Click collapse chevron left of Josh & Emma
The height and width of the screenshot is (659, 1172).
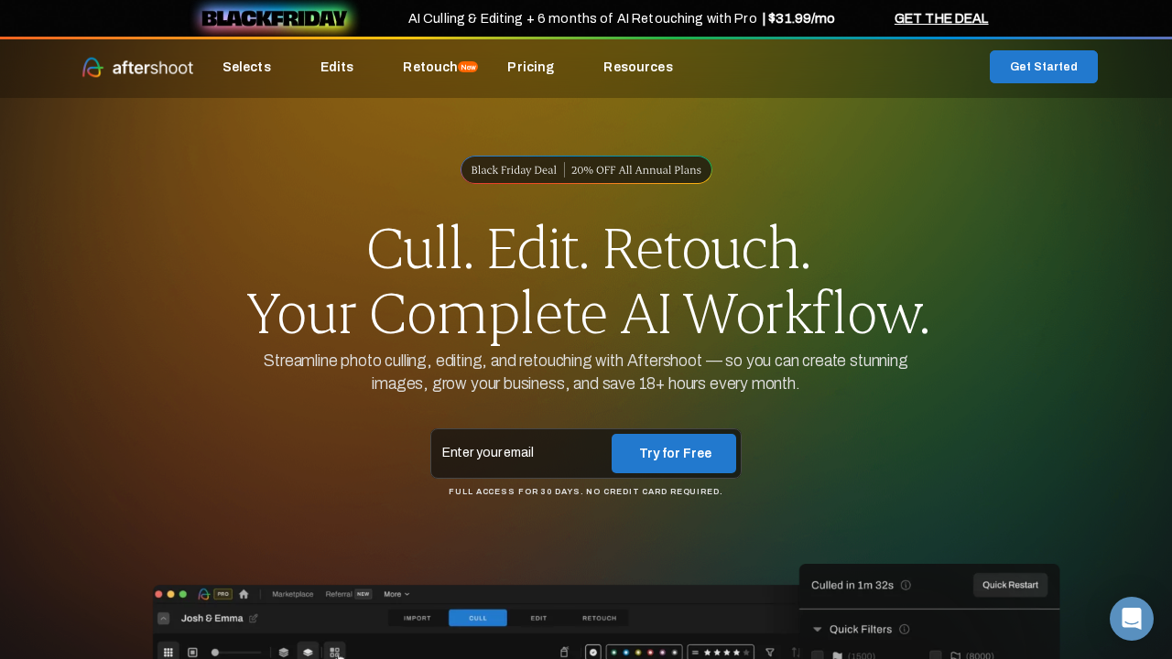[x=164, y=619]
